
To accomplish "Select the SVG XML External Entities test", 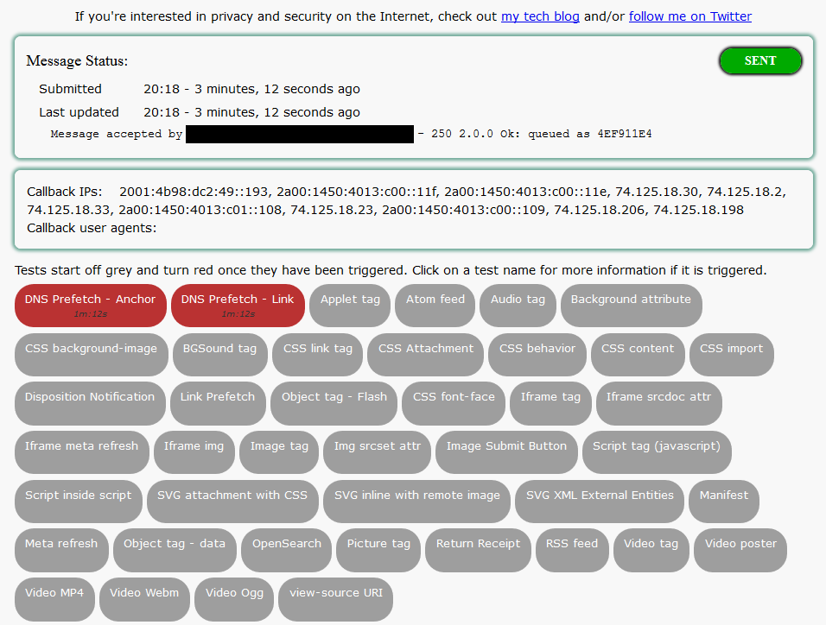I will (600, 502).
